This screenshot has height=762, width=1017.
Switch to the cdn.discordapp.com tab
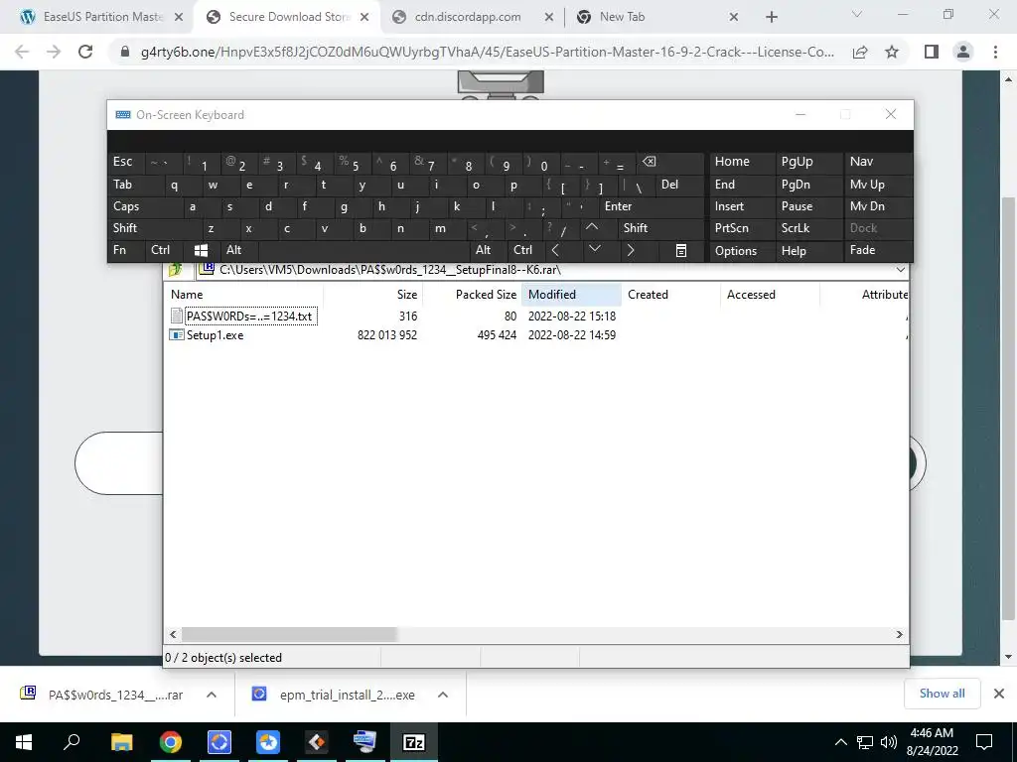click(467, 17)
